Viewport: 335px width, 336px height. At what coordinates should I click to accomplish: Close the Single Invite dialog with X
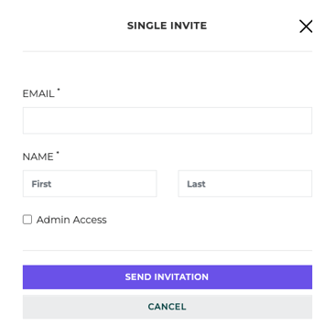[x=306, y=27]
